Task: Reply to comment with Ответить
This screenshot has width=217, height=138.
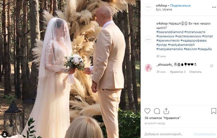Action: point(195,72)
